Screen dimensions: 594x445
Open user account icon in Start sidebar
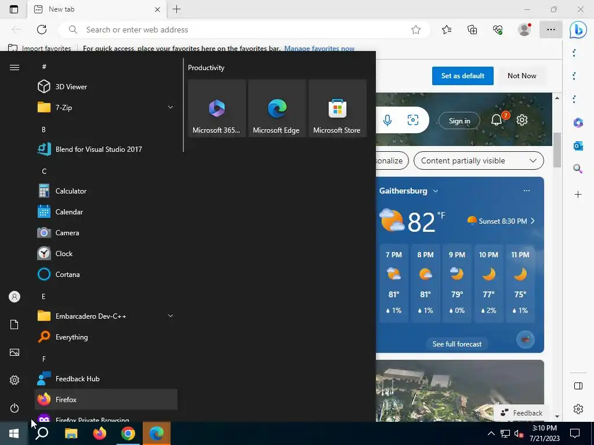coord(15,297)
